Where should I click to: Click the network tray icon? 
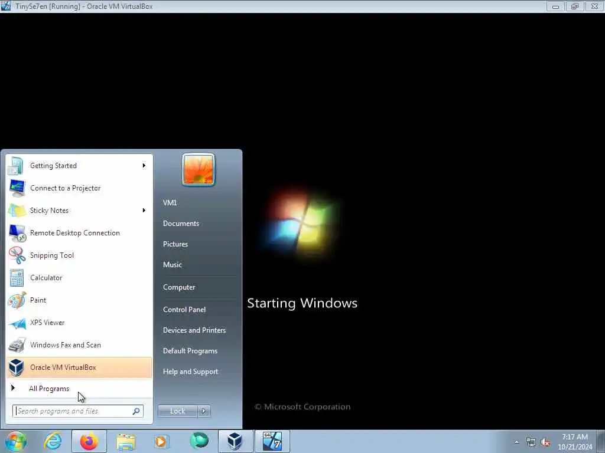531,442
